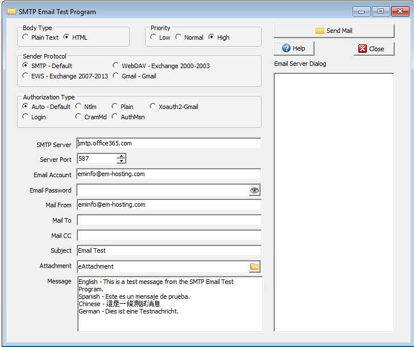Viewport: 414px width, 347px height.
Task: Click the Attachment path field
Action: pos(163,267)
